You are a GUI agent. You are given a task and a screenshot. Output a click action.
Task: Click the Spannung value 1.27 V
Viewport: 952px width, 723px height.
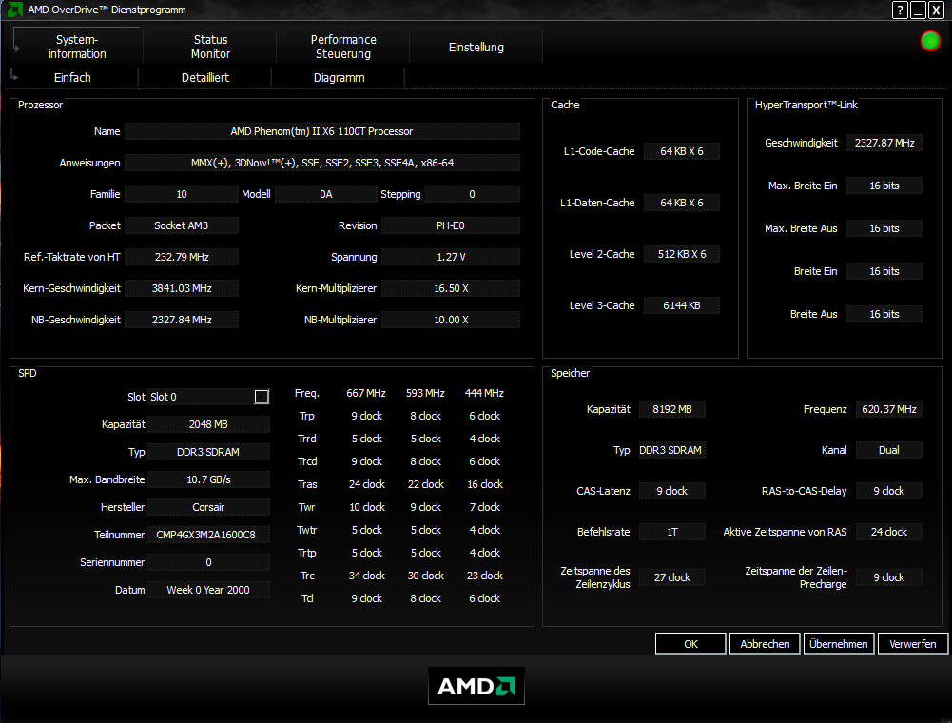click(x=451, y=257)
